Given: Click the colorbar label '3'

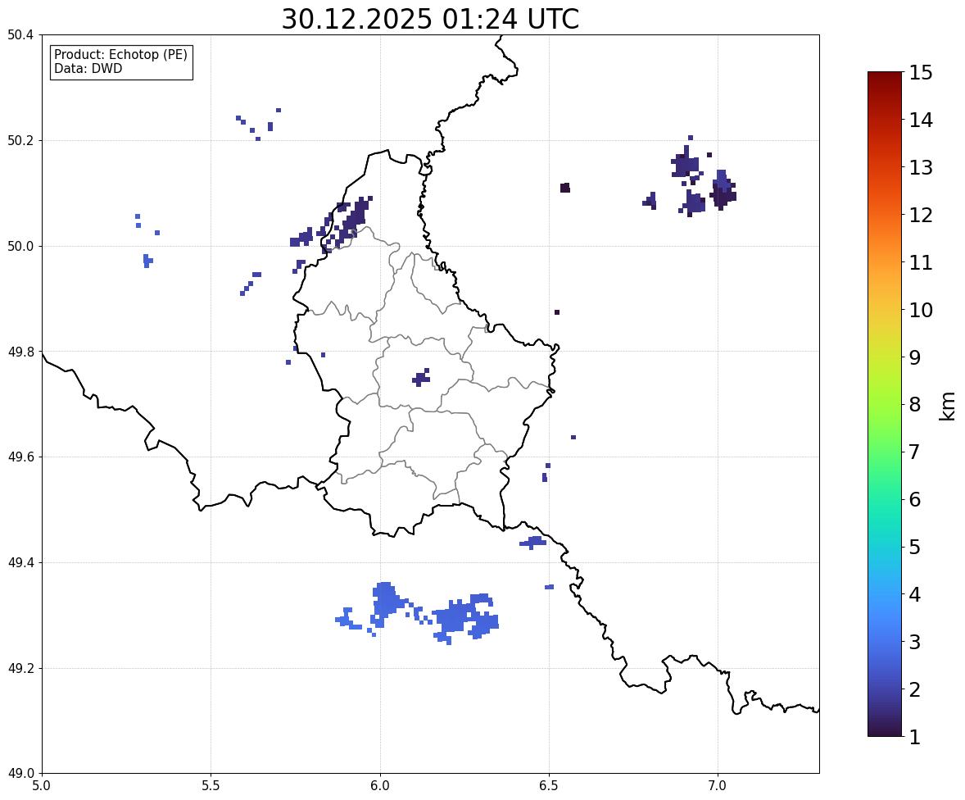Looking at the screenshot, I should pyautogui.click(x=915, y=642).
